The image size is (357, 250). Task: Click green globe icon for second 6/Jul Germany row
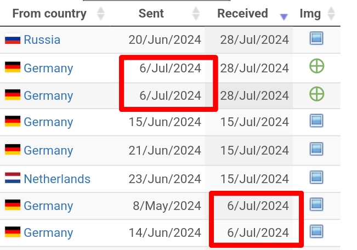(317, 94)
